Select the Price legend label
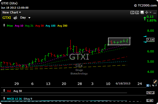 [10, 26]
